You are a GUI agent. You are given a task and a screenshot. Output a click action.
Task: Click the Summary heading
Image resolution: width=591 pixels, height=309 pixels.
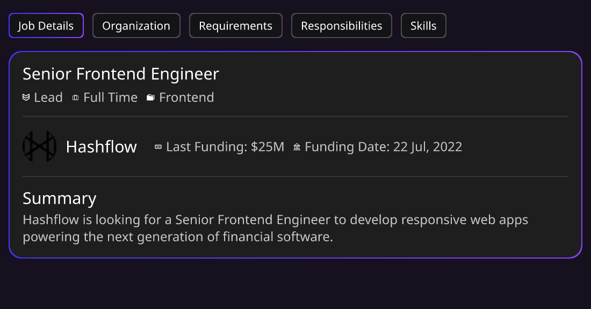click(x=60, y=198)
